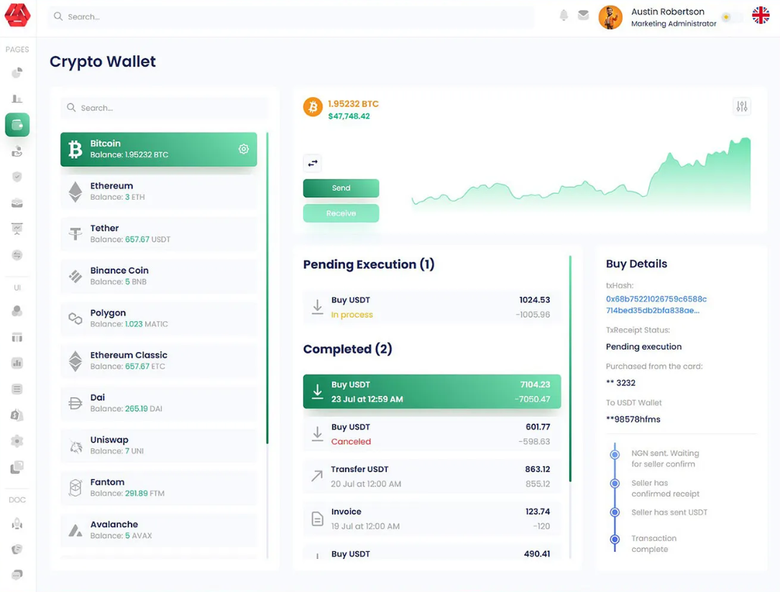The image size is (780, 592).
Task: Select the Uniswap wallet
Action: pos(159,445)
